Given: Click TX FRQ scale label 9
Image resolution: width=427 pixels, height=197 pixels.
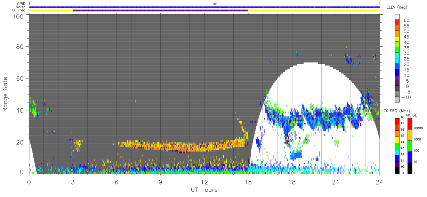Looking at the screenshot, I should pyautogui.click(x=403, y=173).
